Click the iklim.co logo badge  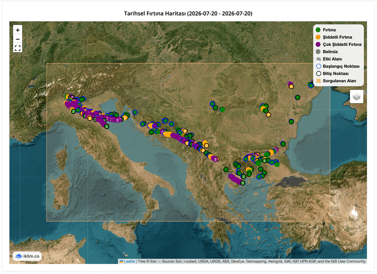27,256
